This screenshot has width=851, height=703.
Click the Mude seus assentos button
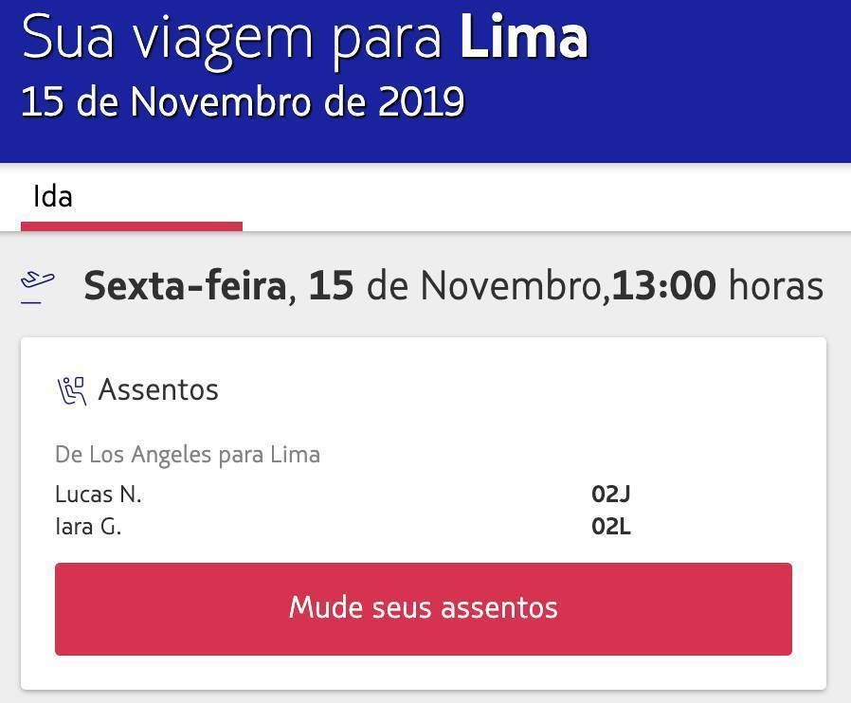[424, 608]
